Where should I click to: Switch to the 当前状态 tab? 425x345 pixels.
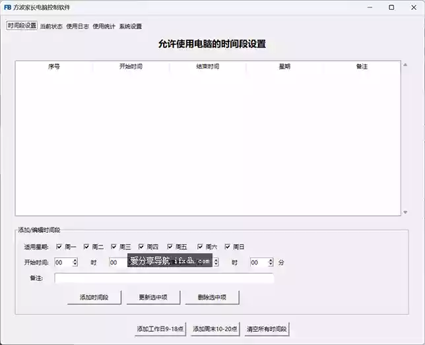[51, 26]
